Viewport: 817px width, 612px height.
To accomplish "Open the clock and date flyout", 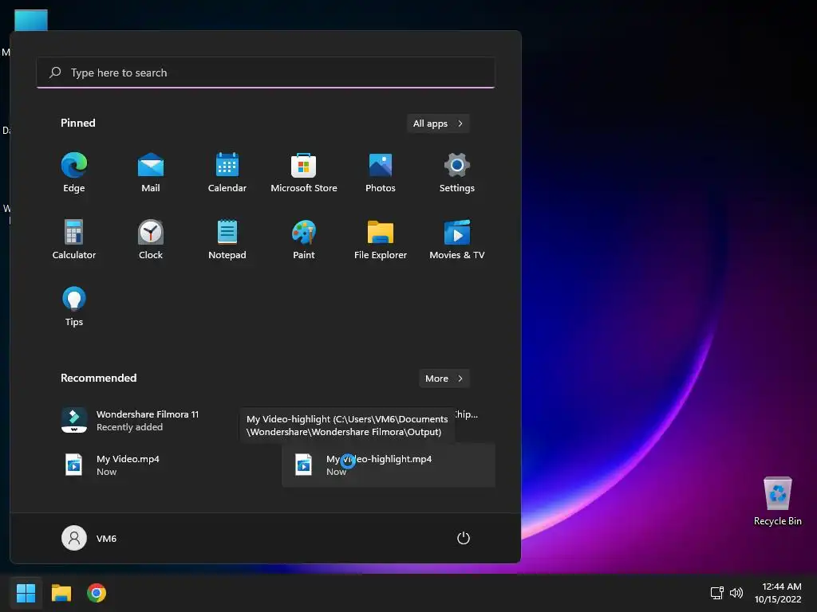I will click(778, 593).
